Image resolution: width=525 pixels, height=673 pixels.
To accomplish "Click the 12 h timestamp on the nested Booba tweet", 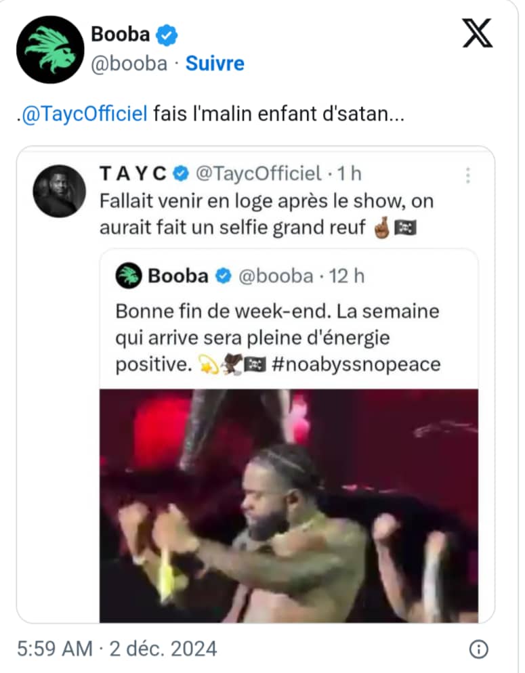I will 345,276.
